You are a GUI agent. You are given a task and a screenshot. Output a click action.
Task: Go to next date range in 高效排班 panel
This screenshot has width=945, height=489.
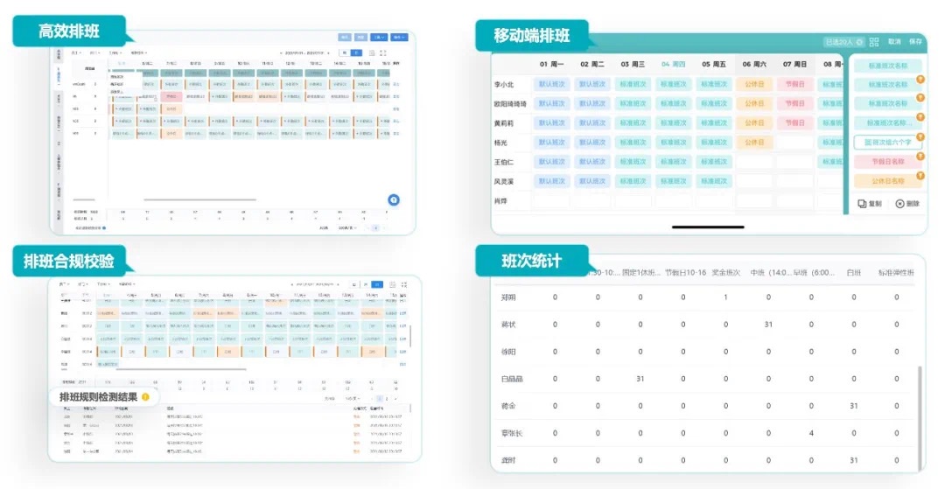point(328,53)
